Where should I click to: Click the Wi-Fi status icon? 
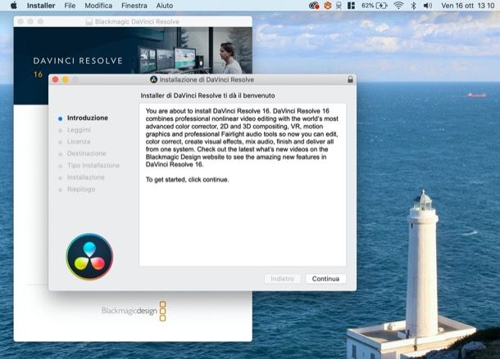coord(398,6)
